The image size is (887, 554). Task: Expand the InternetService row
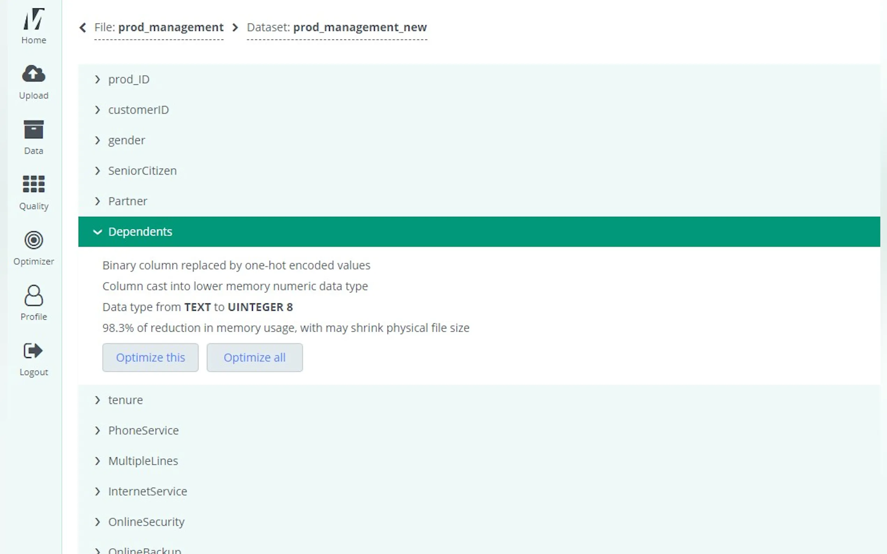pos(147,491)
